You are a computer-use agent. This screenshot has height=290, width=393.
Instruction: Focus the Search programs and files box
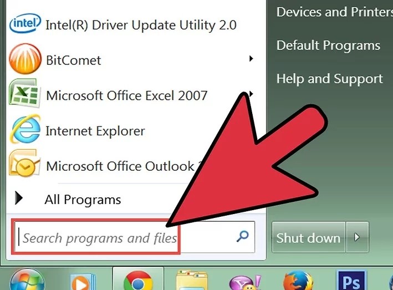134,237
